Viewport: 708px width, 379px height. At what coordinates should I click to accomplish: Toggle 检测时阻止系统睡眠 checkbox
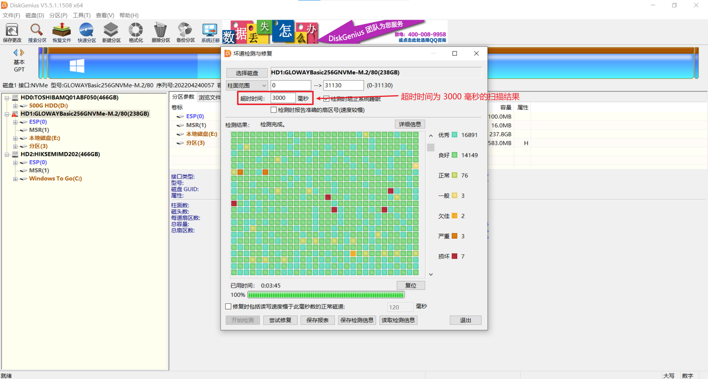[x=326, y=99]
